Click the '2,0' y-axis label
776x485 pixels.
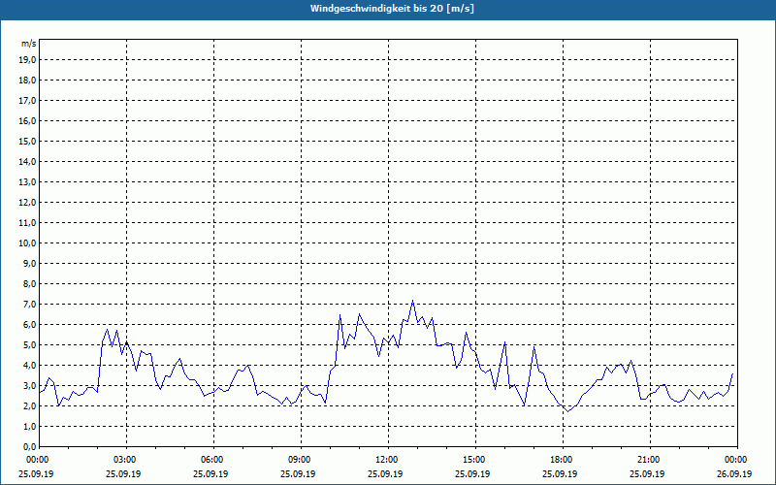29,405
